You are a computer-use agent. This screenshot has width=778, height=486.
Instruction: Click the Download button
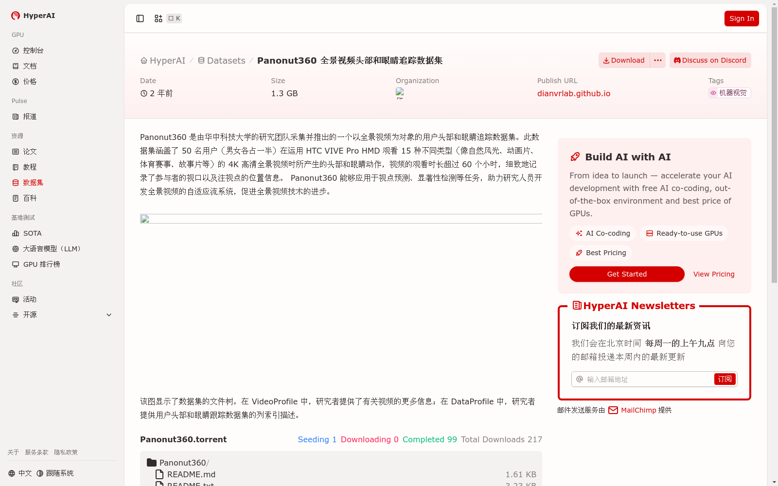tap(624, 60)
